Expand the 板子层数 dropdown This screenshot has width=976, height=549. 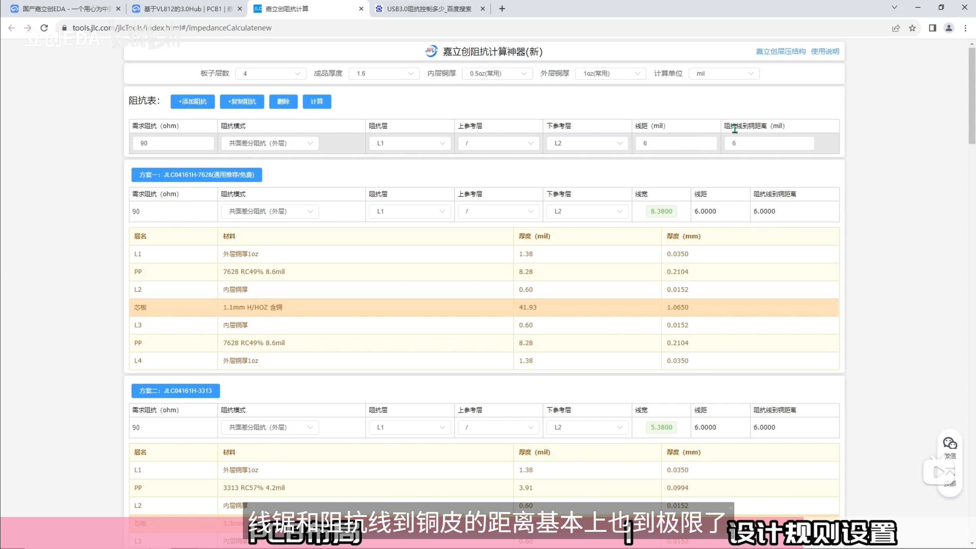point(271,74)
